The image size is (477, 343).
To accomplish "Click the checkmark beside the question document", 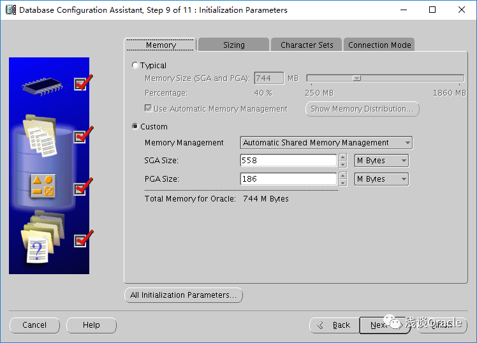I will tap(84, 238).
